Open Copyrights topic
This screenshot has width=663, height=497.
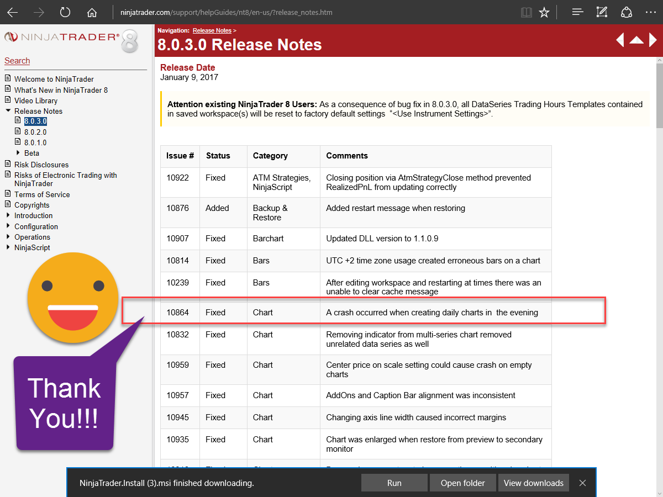(x=32, y=205)
